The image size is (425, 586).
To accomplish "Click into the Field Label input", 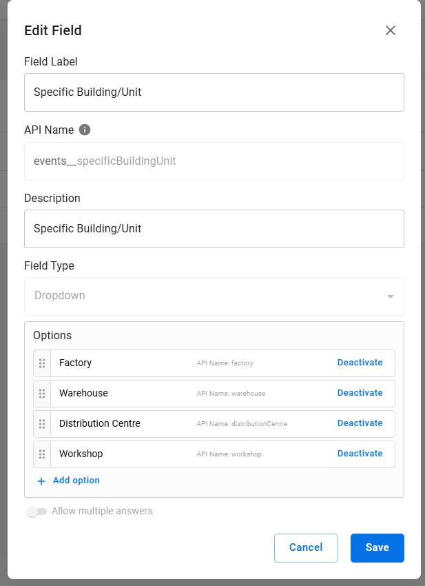I will pyautogui.click(x=214, y=92).
